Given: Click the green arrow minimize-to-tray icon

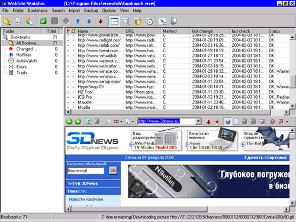Looking at the screenshot, I should pyautogui.click(x=163, y=21).
